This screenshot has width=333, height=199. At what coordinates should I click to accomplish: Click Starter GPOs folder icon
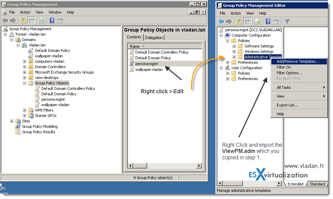(x=31, y=116)
